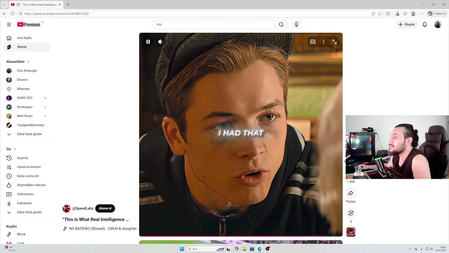Open the YouTube hamburger guide menu

[9, 24]
